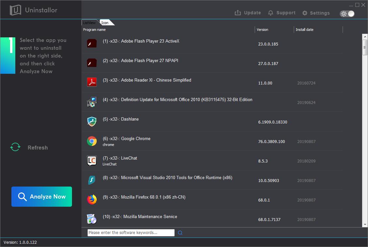Click version 6.1909.0.18330

[x=273, y=122]
